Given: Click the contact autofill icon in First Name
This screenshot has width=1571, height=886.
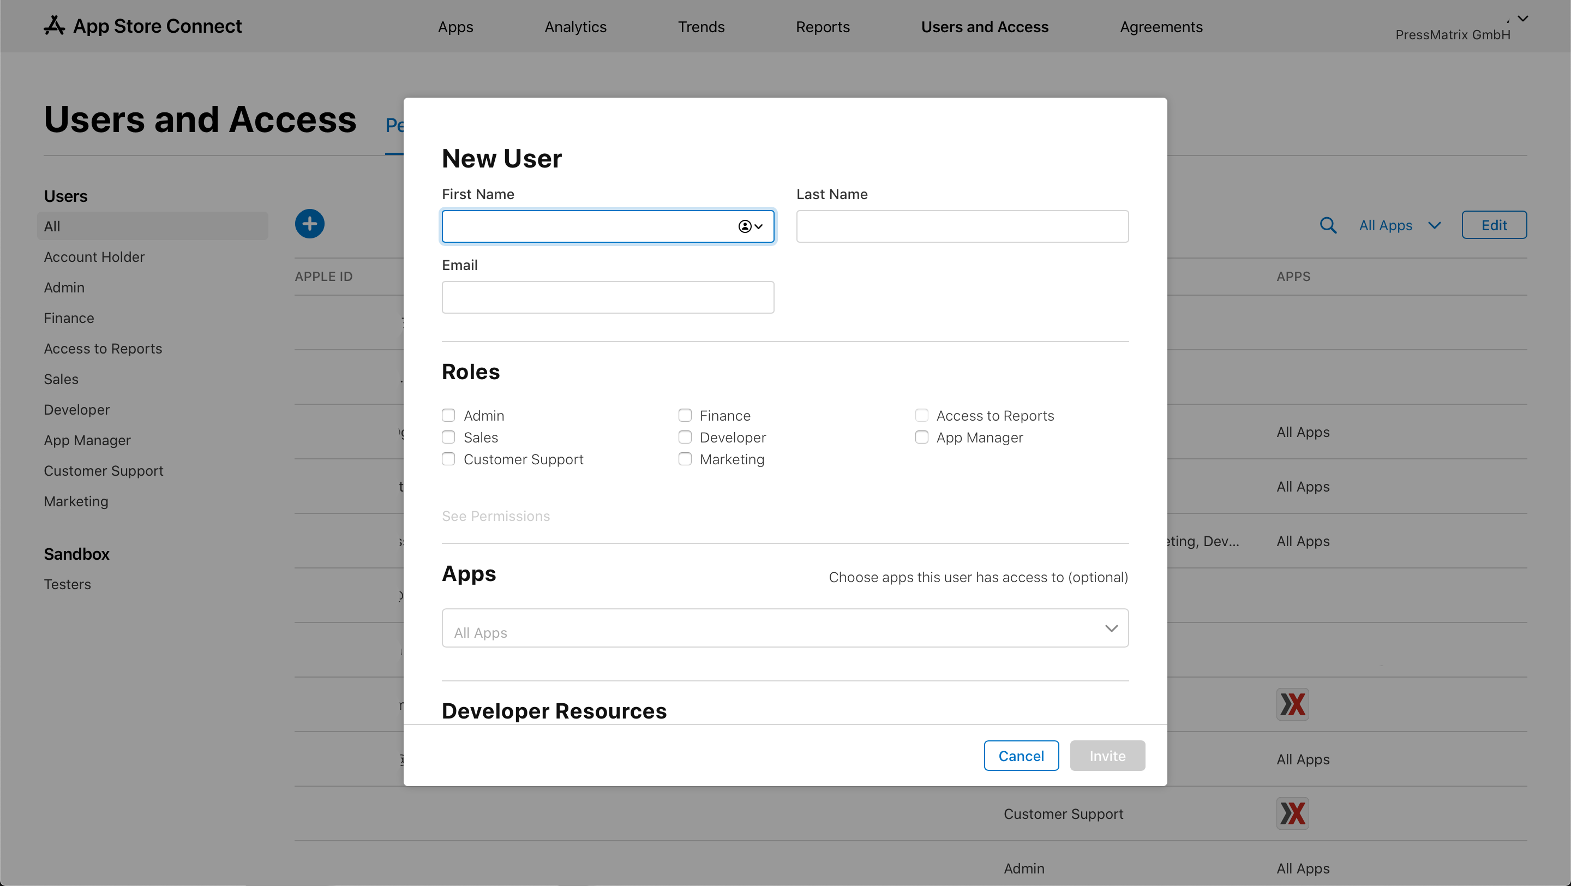Looking at the screenshot, I should pos(750,226).
